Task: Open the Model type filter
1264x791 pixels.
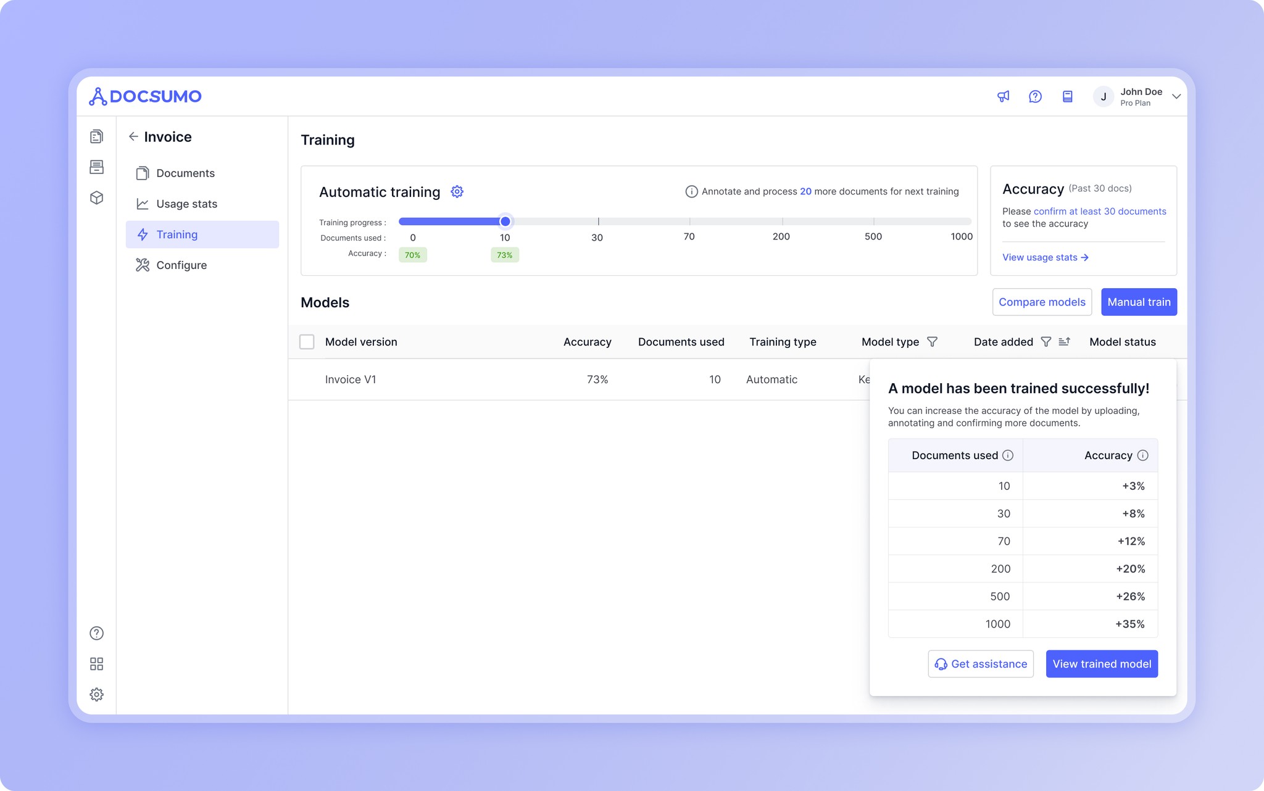Action: (932, 342)
